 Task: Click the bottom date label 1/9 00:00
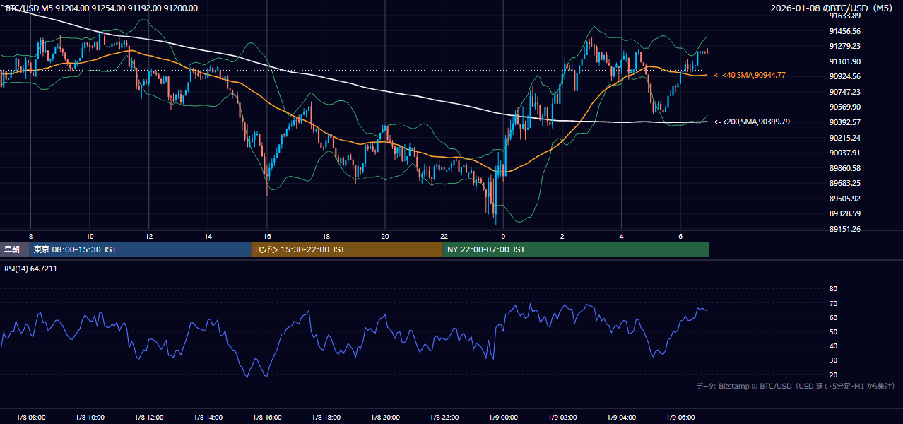pyautogui.click(x=503, y=418)
